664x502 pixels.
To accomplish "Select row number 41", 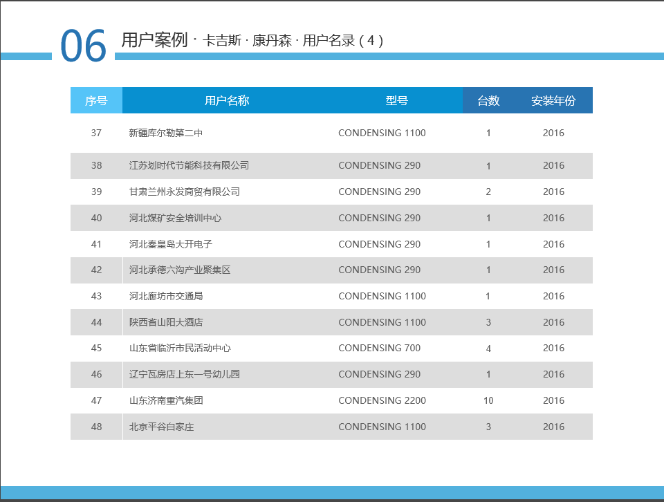I will [x=96, y=244].
